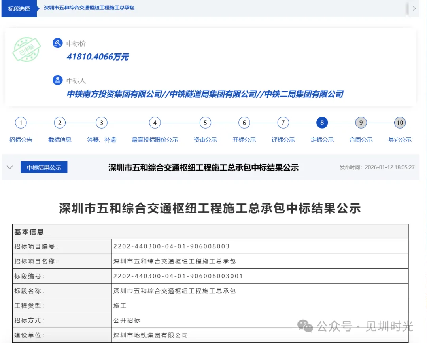This screenshot has width=427, height=343.
Task: Click the 招标项目名称 value cell
Action: tap(260, 261)
